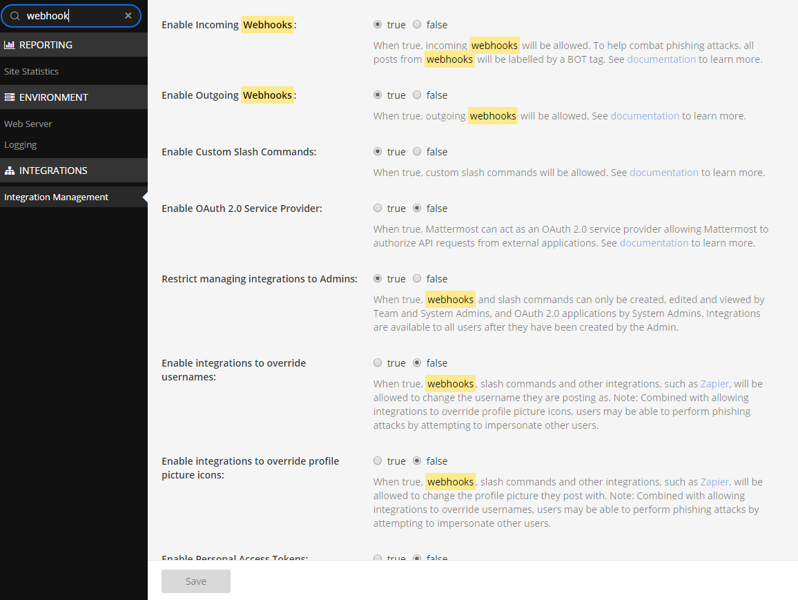Enable OAuth 2.0 Service Provider true

(x=378, y=208)
